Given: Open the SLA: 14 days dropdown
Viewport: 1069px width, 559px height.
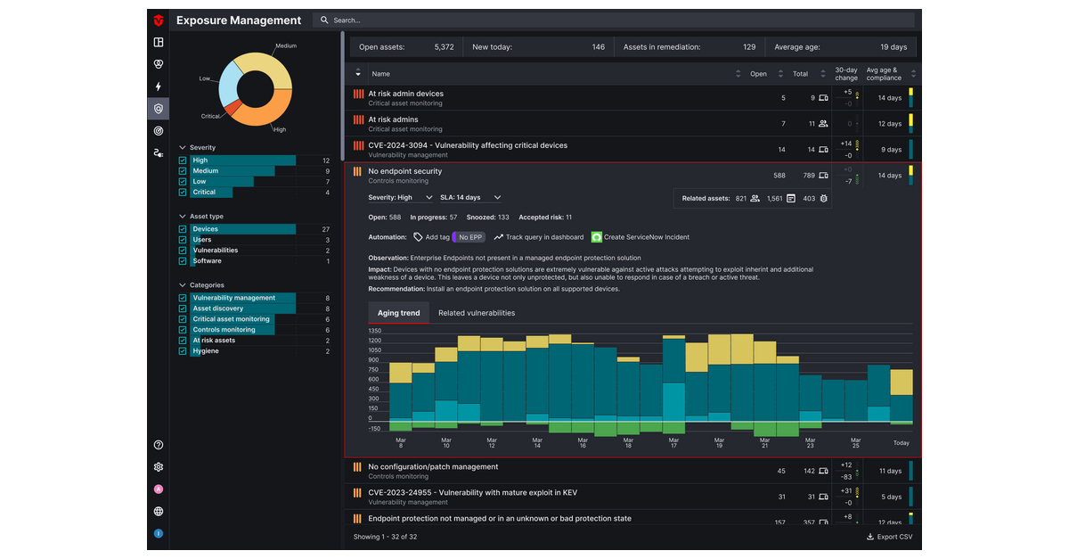Looking at the screenshot, I should [x=470, y=198].
